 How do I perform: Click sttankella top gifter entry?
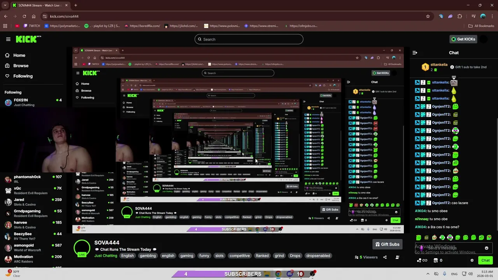click(x=436, y=67)
